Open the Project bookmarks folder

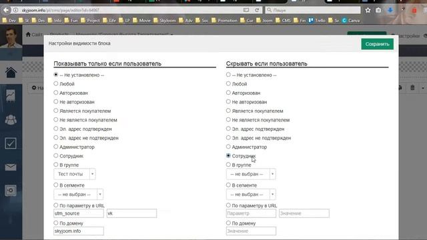pos(91,21)
